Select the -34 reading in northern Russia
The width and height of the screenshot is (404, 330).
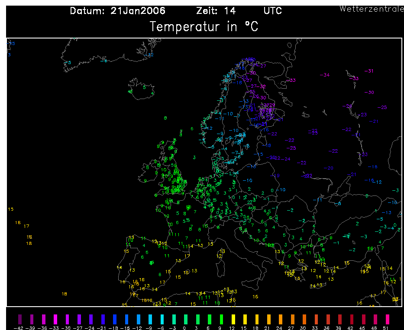coord(325,75)
